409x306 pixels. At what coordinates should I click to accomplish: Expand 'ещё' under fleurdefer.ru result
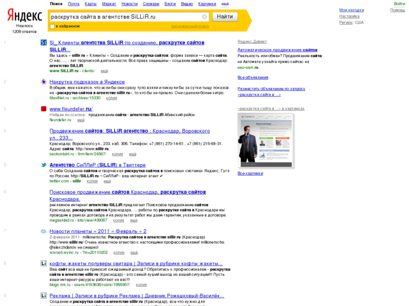(81, 120)
